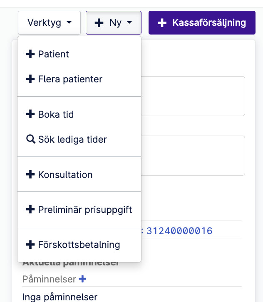Click the plus icon beside Förskottsbetalning
263x302 pixels.
(30, 245)
